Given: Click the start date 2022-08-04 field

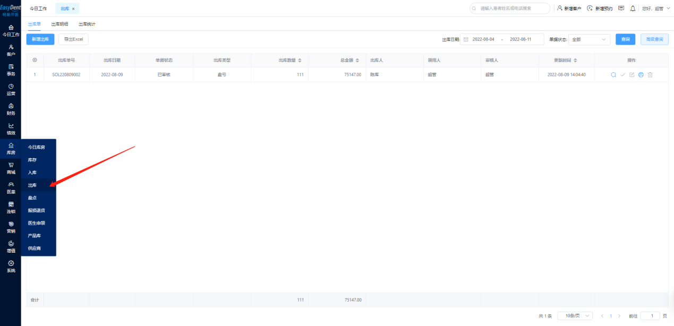Looking at the screenshot, I should [483, 39].
